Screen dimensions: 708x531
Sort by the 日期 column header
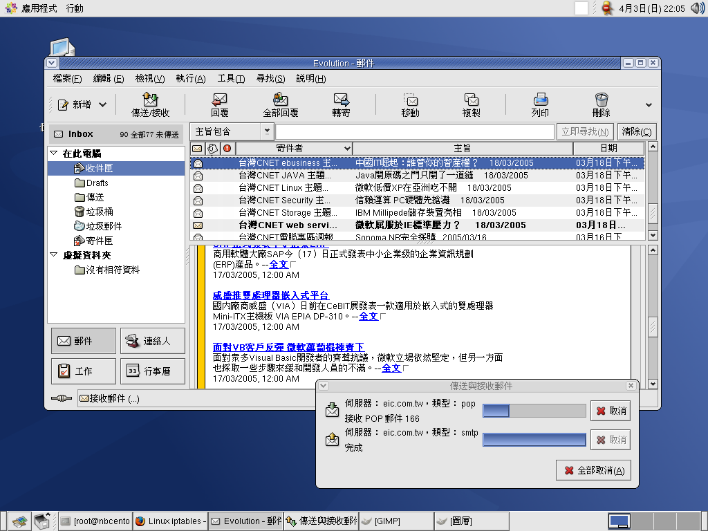pyautogui.click(x=608, y=148)
